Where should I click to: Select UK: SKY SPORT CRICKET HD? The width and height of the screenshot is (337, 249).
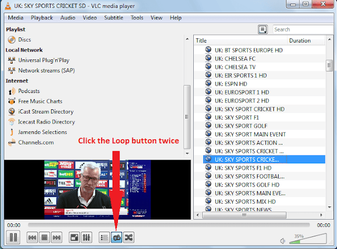click(250, 109)
